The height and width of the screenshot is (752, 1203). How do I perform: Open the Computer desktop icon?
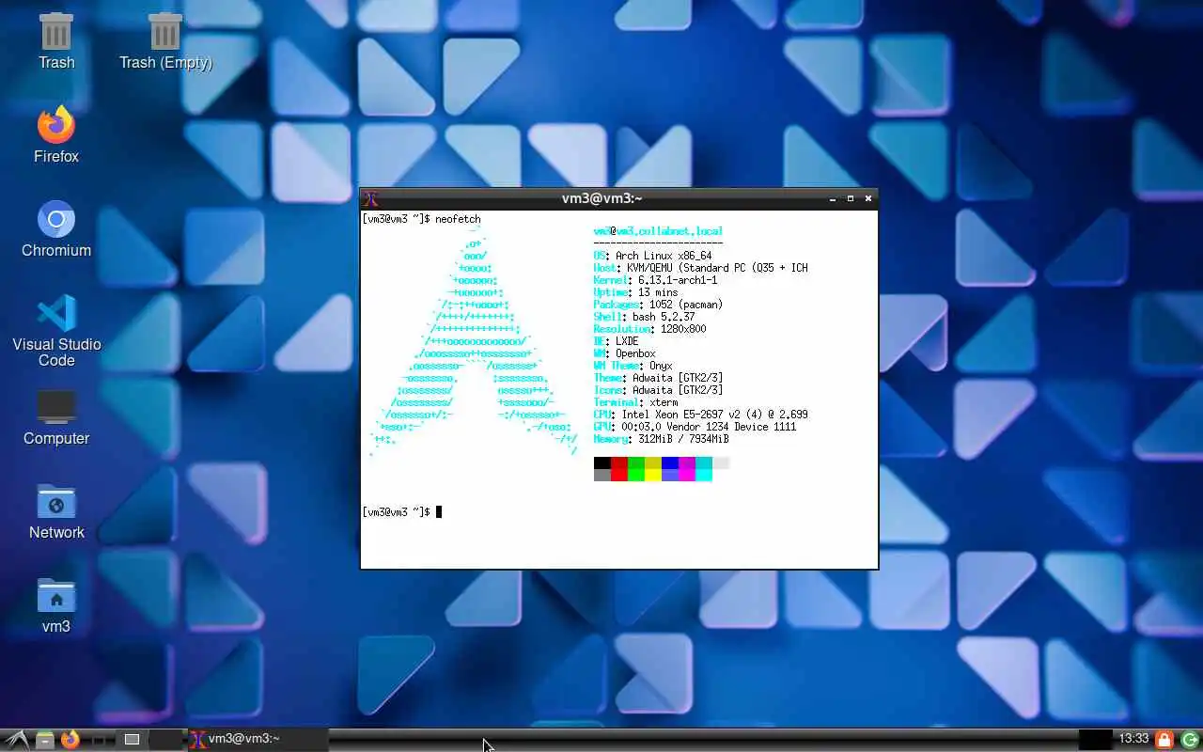click(x=56, y=416)
